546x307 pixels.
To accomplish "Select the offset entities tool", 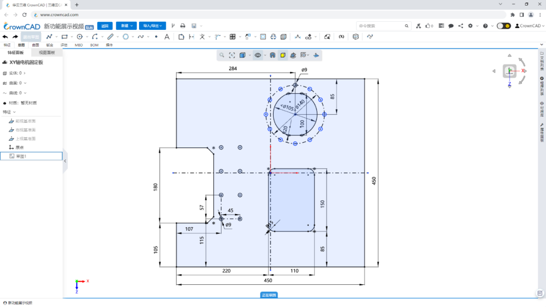I will [263, 36].
